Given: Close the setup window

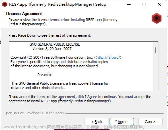Looking at the screenshot, I should pyautogui.click(x=159, y=4).
